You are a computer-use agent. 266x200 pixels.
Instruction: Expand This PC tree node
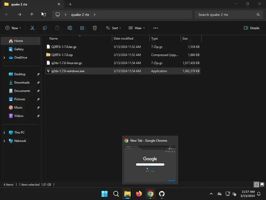coord(4,133)
